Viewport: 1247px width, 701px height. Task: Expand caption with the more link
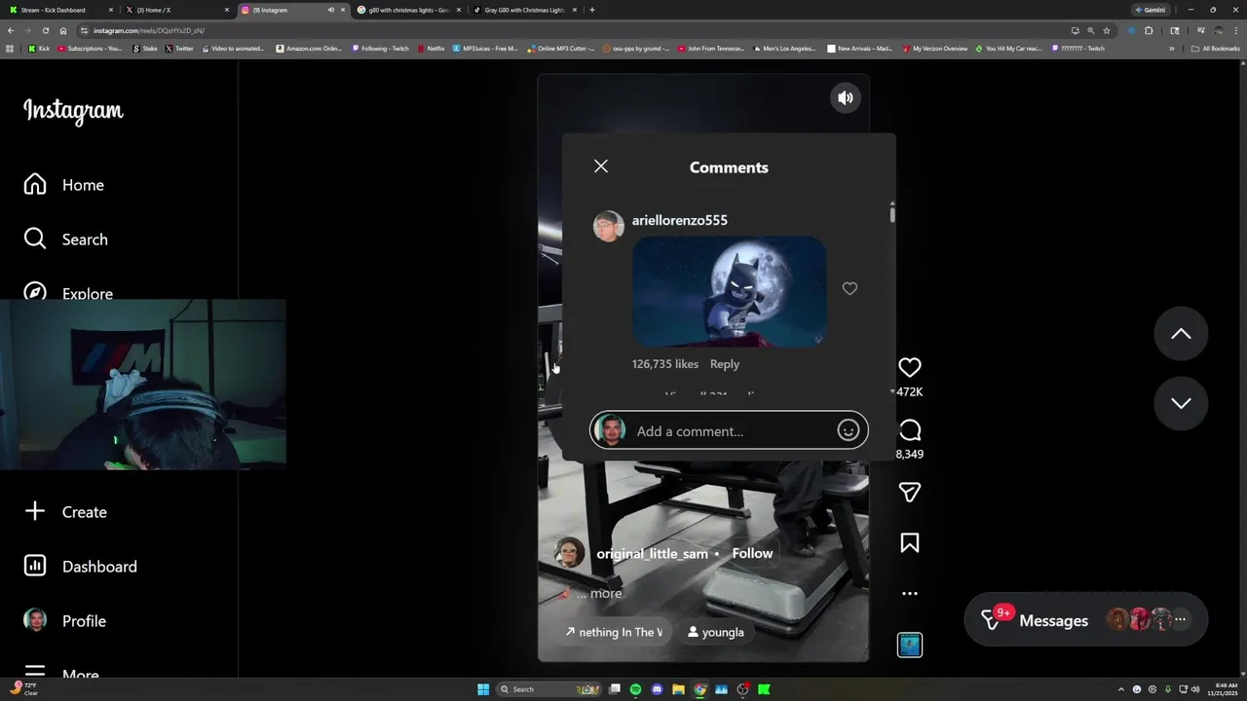[605, 593]
